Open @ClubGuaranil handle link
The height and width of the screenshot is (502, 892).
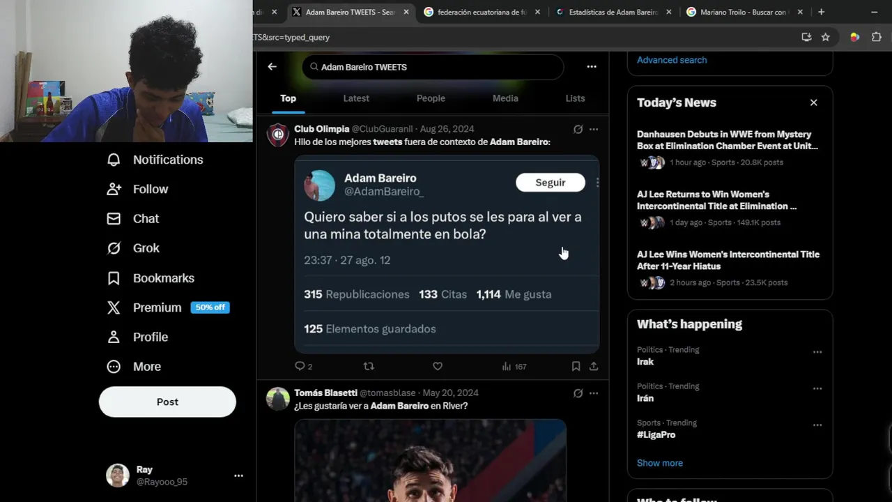click(x=382, y=129)
